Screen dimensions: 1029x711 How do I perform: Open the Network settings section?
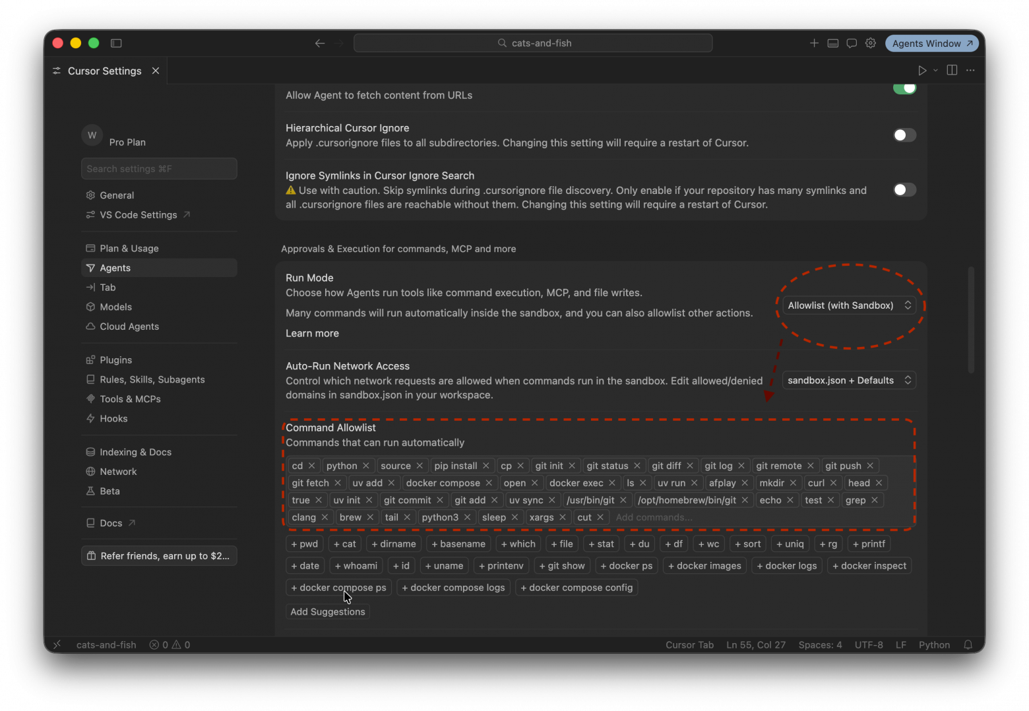coord(159,472)
